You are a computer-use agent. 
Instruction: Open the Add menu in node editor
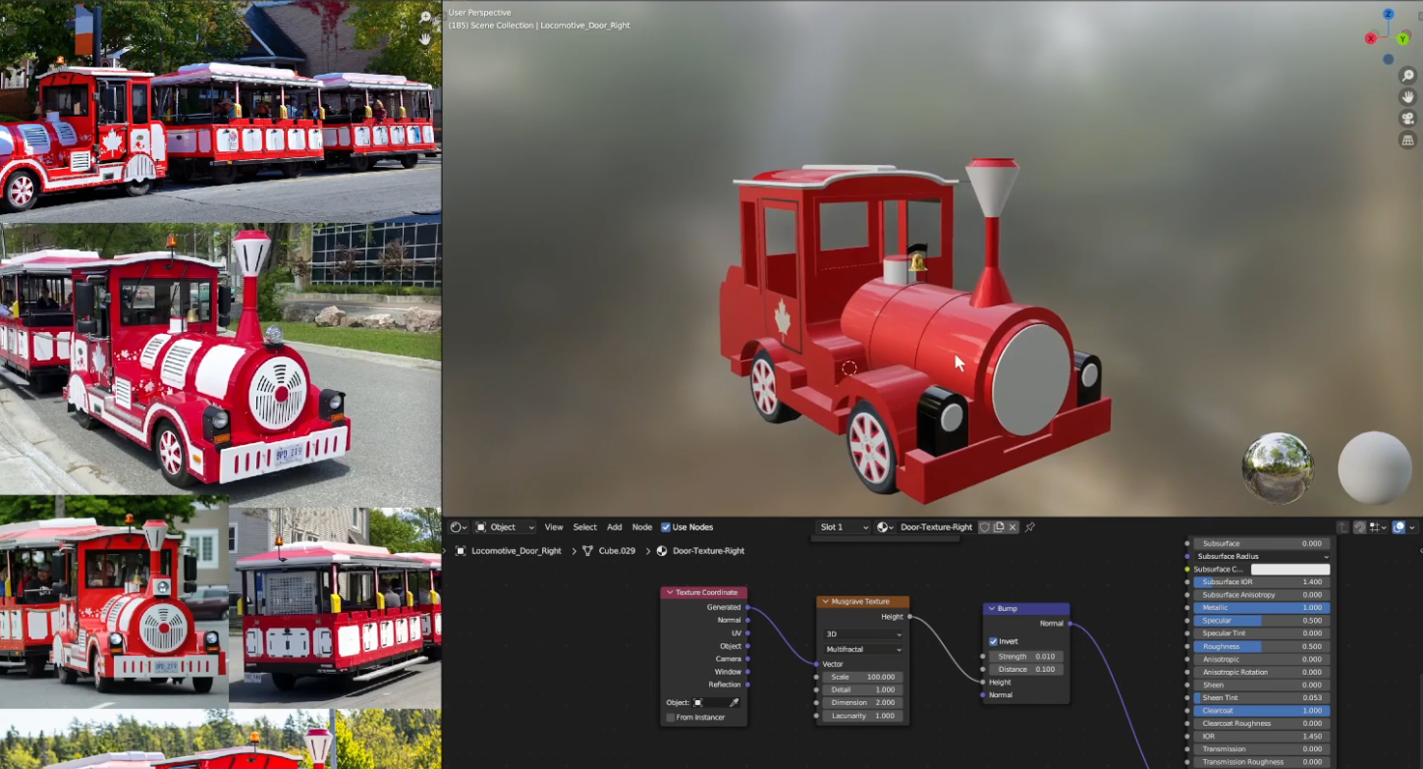(614, 527)
